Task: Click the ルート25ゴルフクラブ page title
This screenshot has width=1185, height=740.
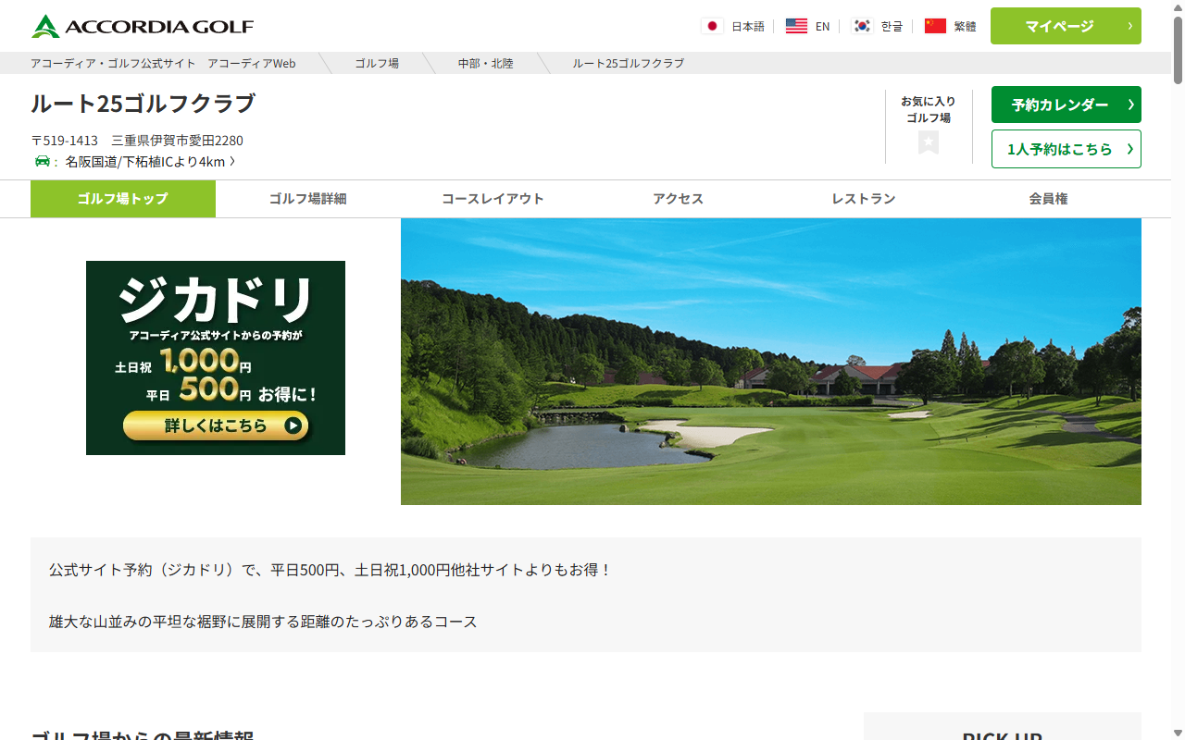Action: [x=143, y=104]
